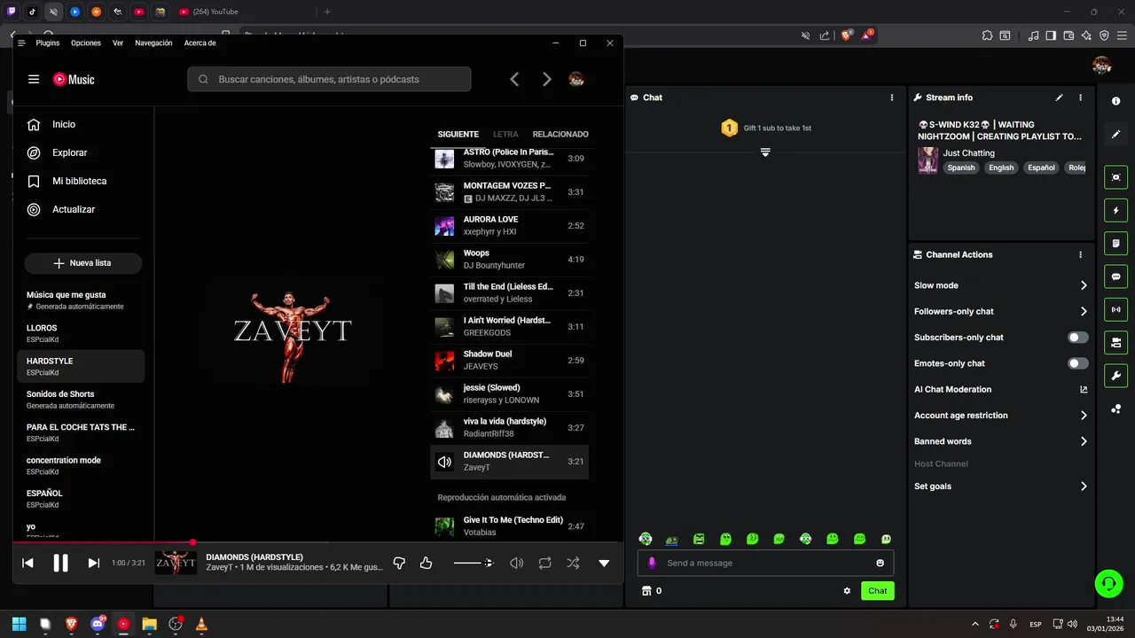This screenshot has width=1135, height=638.
Task: Toggle shuffle in the player bar
Action: [573, 563]
